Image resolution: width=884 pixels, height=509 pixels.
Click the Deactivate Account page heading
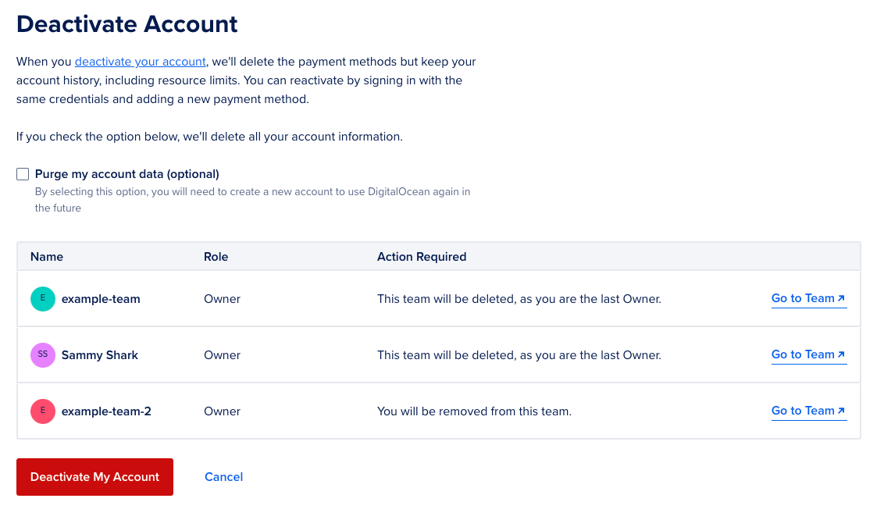[x=127, y=24]
